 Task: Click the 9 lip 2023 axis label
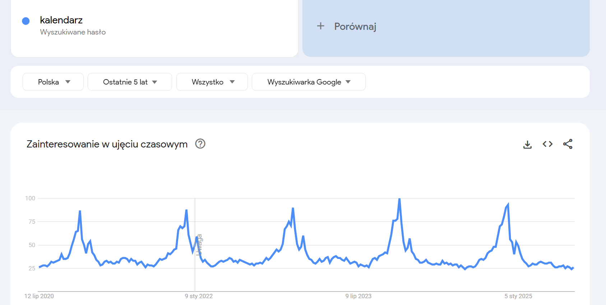[358, 296]
